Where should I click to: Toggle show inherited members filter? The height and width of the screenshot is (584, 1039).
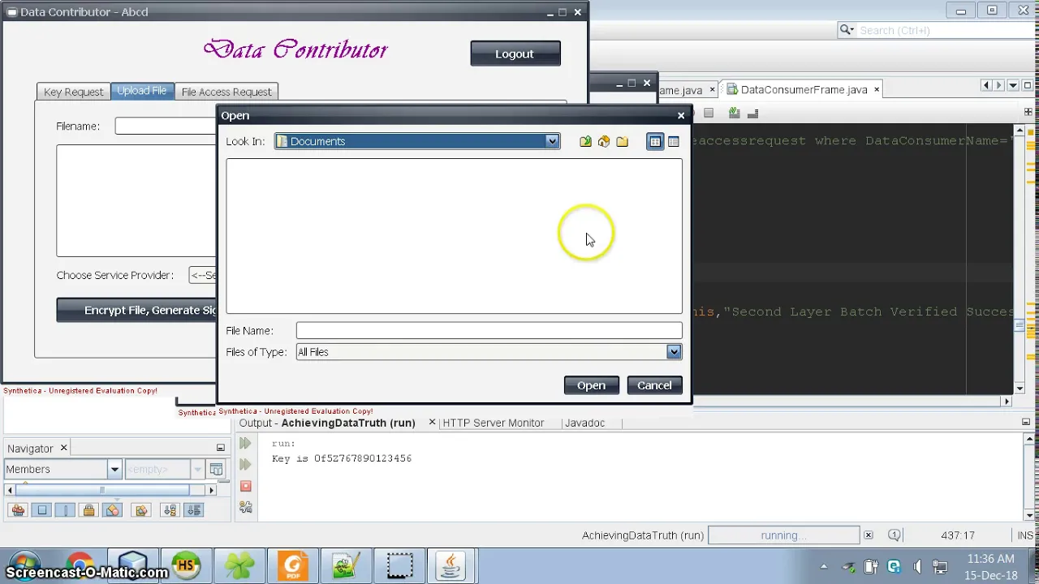(x=17, y=510)
